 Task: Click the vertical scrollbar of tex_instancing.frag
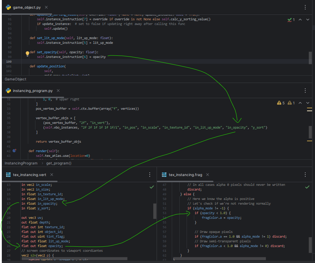pyautogui.click(x=310, y=245)
